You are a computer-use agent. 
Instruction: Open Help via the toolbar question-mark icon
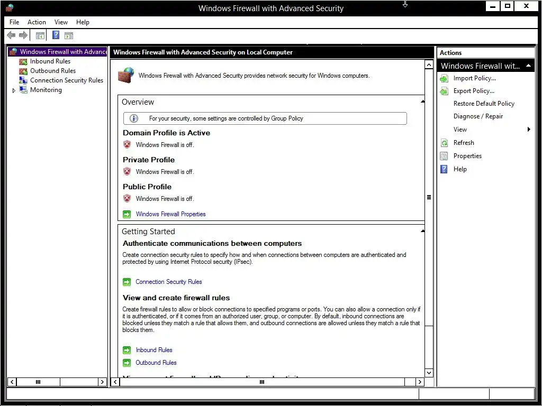click(56, 35)
